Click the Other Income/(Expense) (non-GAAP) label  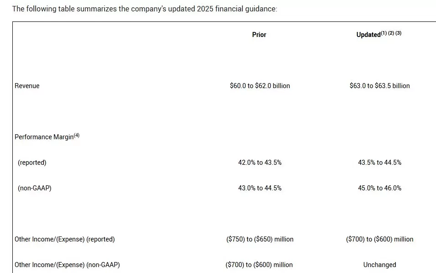pos(67,265)
